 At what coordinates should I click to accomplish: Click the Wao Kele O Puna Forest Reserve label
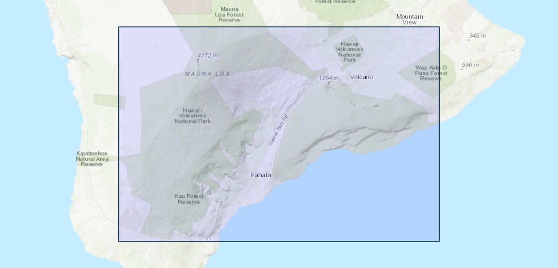click(x=431, y=73)
